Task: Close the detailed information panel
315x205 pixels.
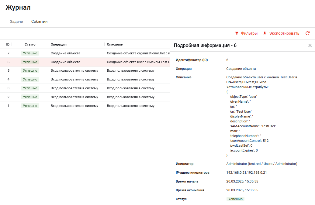Action: pos(310,46)
